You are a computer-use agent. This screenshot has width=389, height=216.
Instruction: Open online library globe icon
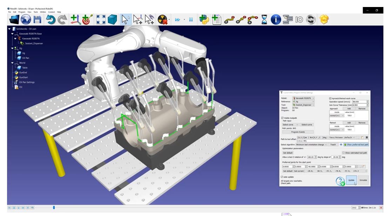point(26,19)
